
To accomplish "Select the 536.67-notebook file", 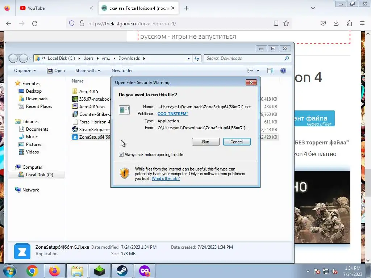I will coord(91,99).
